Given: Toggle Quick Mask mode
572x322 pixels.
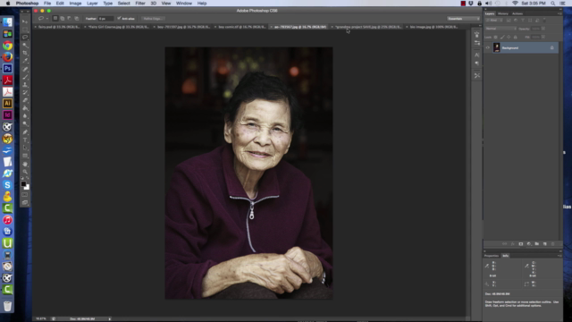Looking at the screenshot, I should pyautogui.click(x=25, y=195).
